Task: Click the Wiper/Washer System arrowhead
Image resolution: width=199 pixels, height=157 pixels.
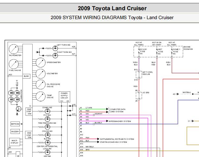Action: (107, 121)
